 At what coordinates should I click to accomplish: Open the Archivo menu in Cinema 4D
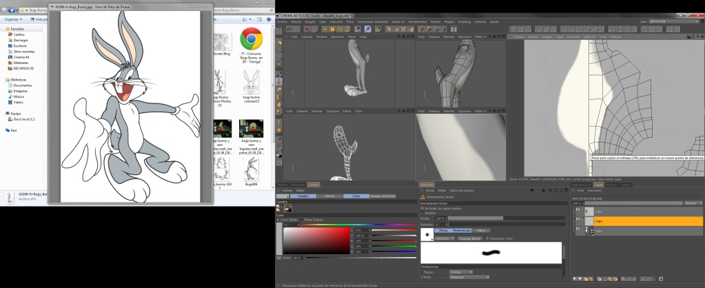[x=282, y=21]
